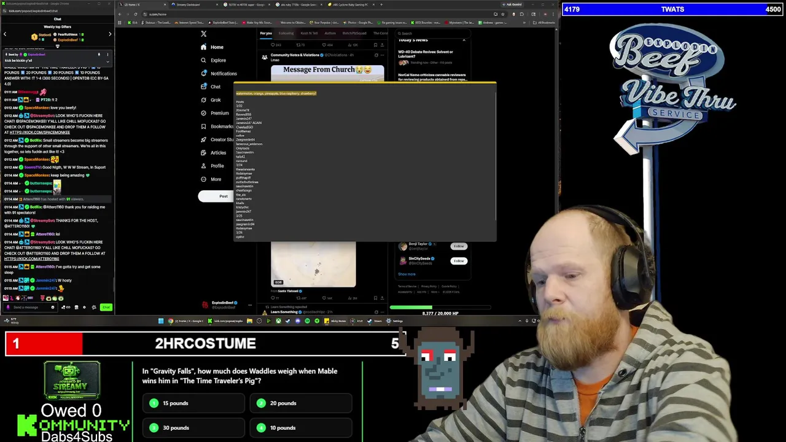Viewport: 786px width, 442px height.
Task: Open Settings from the taskbar
Action: tap(394, 321)
